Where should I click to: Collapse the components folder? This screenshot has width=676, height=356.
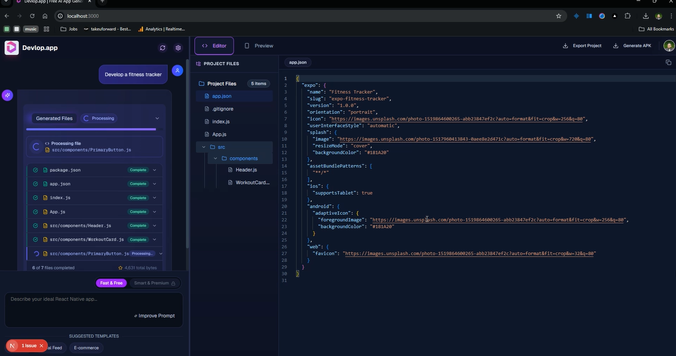[x=215, y=159]
